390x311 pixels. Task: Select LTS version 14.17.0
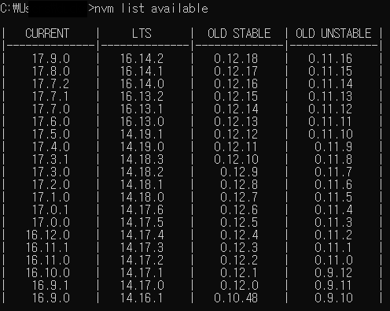coord(142,285)
